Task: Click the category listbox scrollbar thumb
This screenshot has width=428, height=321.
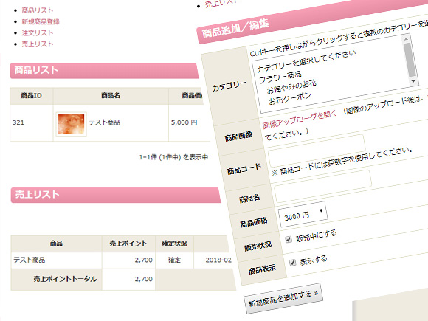Action: click(x=410, y=60)
